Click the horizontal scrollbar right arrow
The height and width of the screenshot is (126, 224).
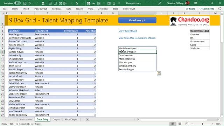pyautogui.click(x=219, y=119)
